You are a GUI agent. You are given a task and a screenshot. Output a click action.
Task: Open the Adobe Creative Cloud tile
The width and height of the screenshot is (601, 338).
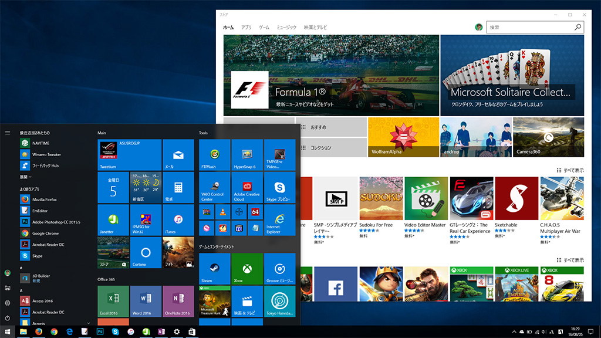(247, 187)
